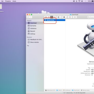Open the gear action menu
The width and height of the screenshot is (94, 94).
pyautogui.click(x=65, y=17)
